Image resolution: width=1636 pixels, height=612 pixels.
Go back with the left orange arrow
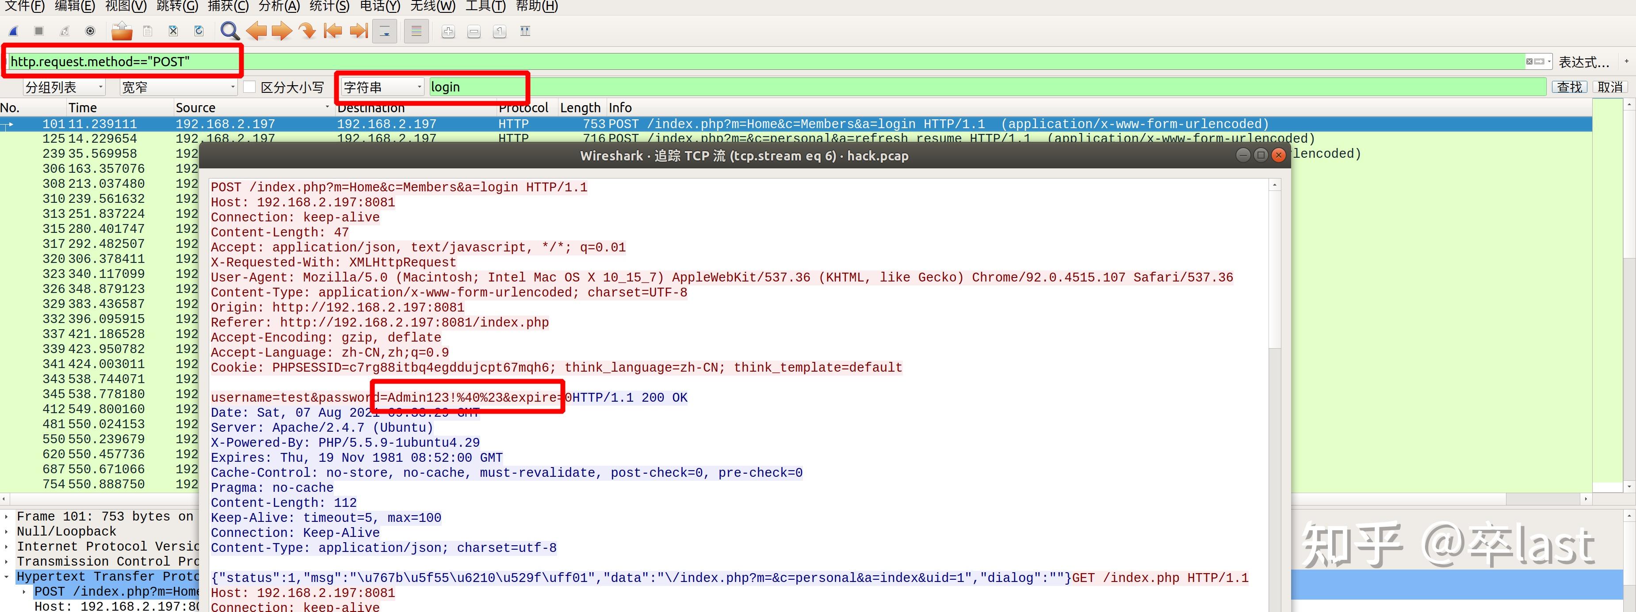256,31
